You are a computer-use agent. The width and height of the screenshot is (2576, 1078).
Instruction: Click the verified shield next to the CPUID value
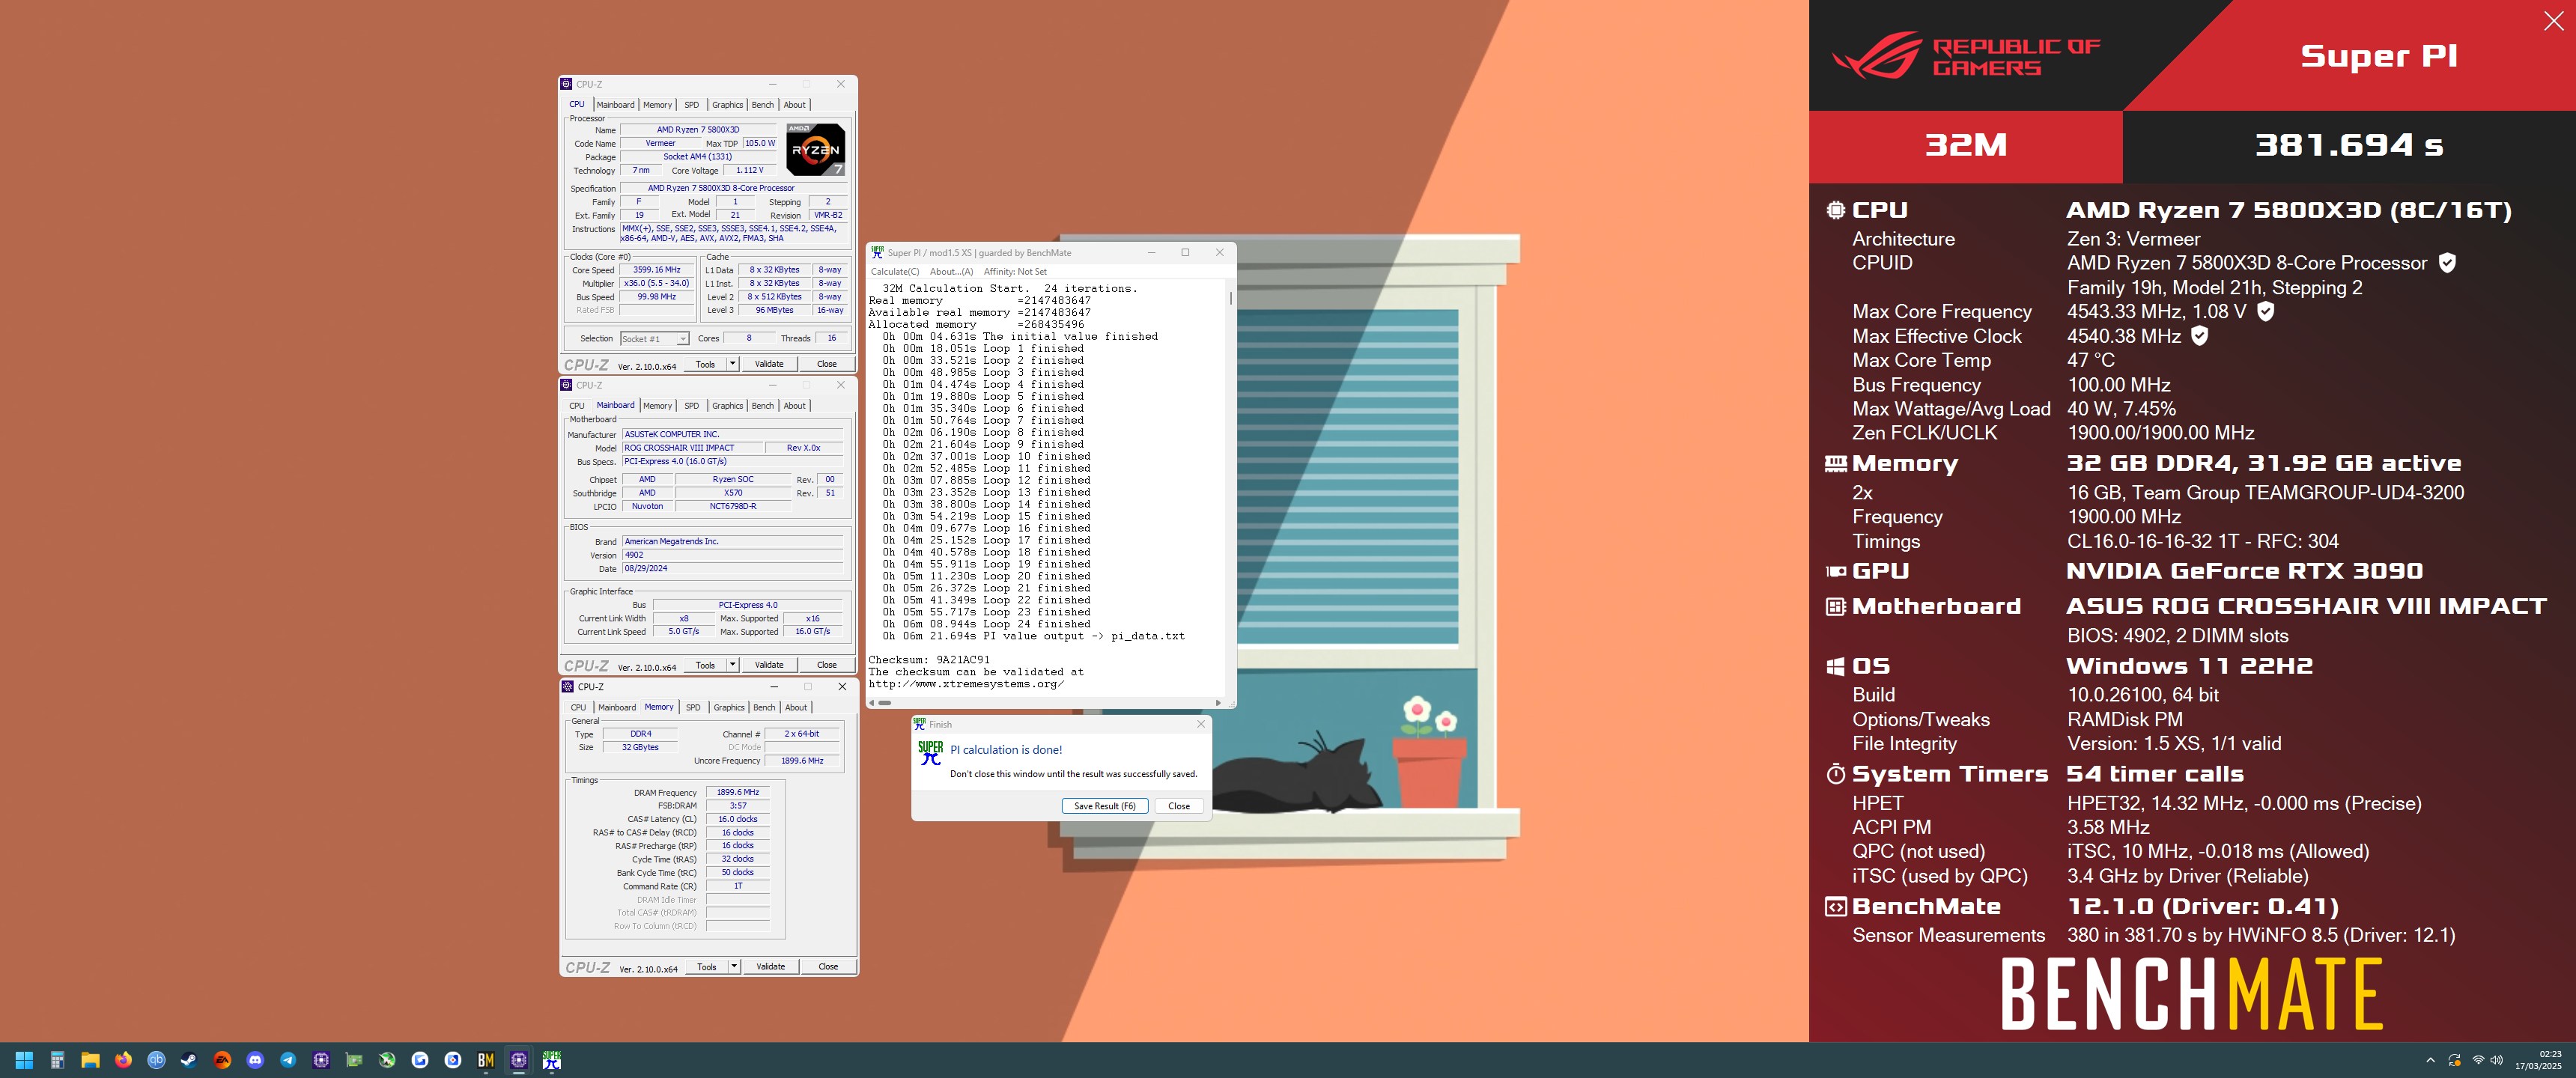tap(2447, 263)
